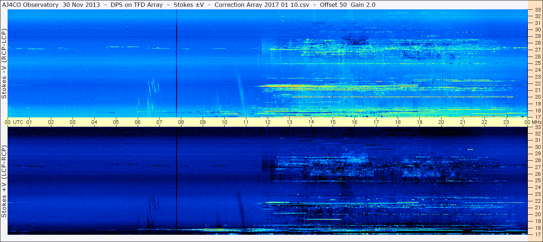Select hour '14' on the UTC time axis
This screenshot has height=242, width=543.
311,122
